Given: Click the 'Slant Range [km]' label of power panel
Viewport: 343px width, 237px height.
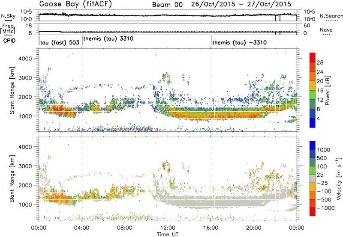Looking at the screenshot, I should [12, 91].
